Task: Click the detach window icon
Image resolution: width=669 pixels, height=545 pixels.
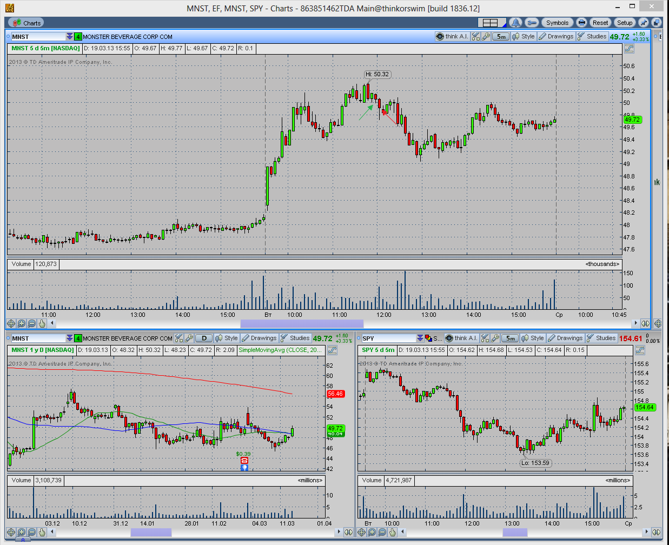Action: coord(656,23)
